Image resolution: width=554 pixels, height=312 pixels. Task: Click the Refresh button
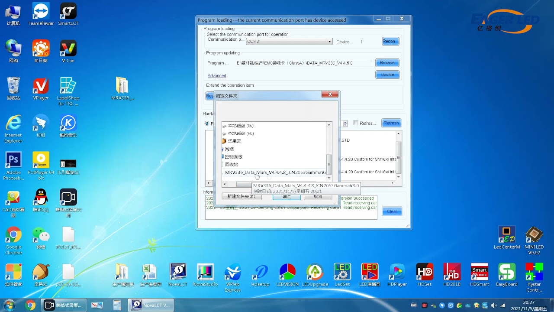coord(391,123)
